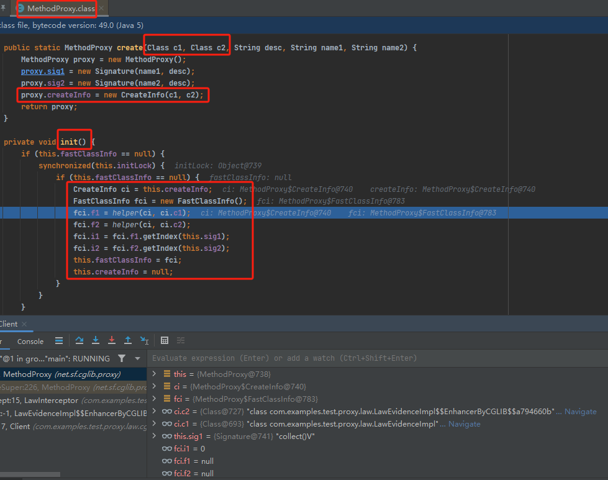Viewport: 608px width, 480px height.
Task: Click the glasses icon beside fci.f1
Action: 167,461
